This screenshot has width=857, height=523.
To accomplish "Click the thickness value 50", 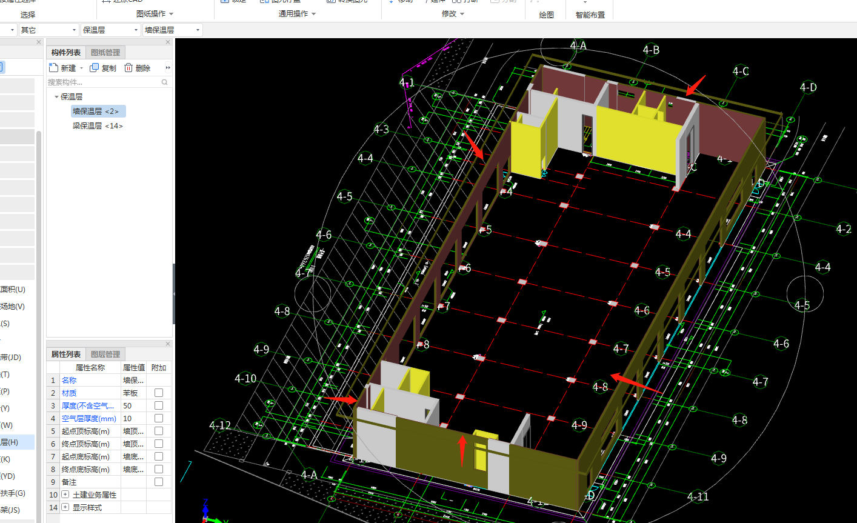I will pyautogui.click(x=133, y=405).
